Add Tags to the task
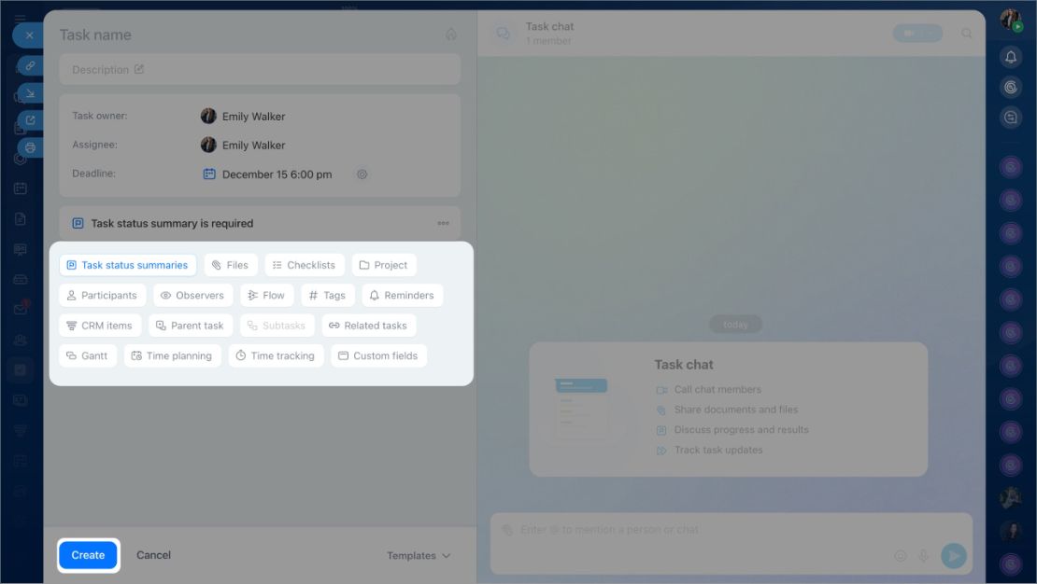Screen dimensions: 1037x584 click(327, 296)
